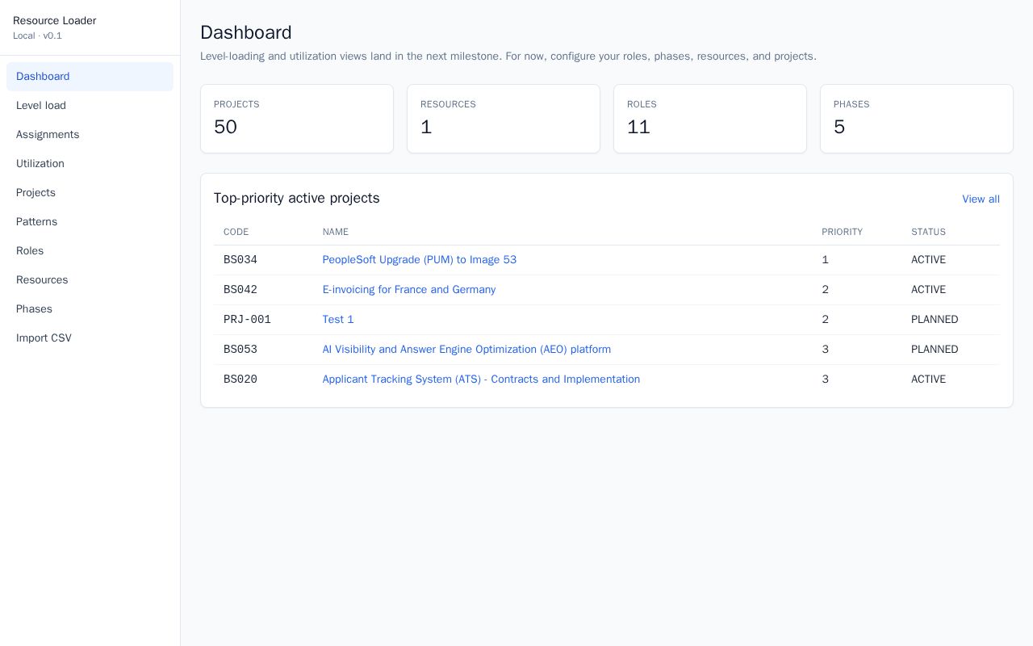Click project code BS020
Viewport: 1033px width, 646px height.
(240, 380)
